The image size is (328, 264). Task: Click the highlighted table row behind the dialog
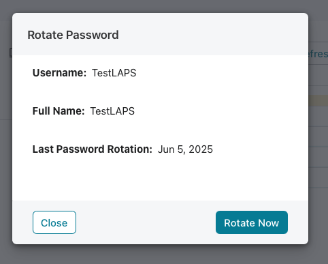(318, 100)
